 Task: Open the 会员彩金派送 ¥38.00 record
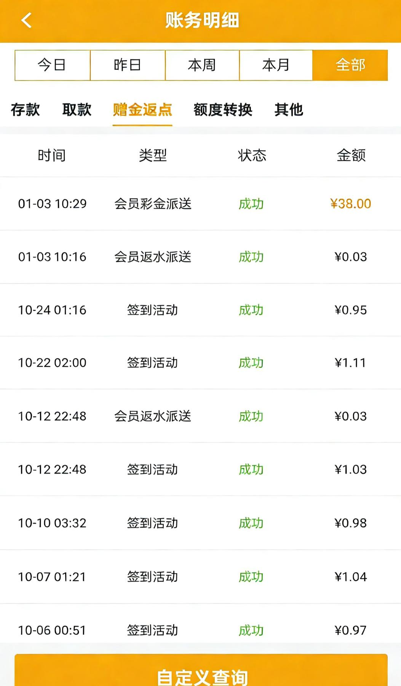[x=200, y=204]
